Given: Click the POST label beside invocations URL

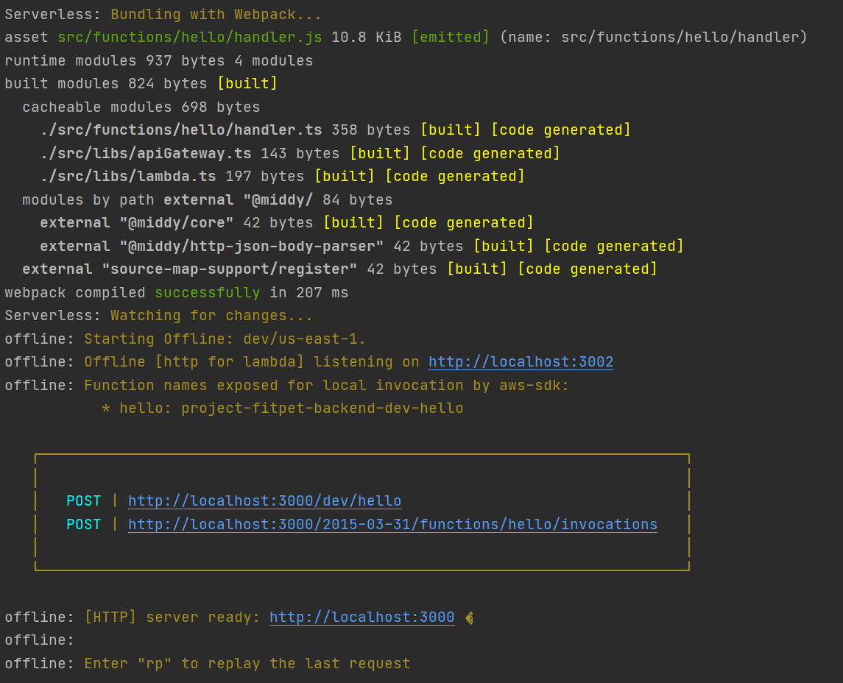Looking at the screenshot, I should [x=84, y=524].
